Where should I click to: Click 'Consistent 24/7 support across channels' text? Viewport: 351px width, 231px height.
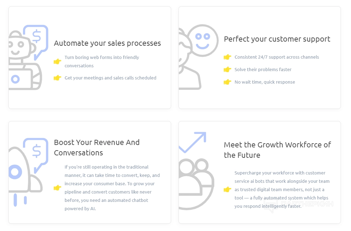coord(277,57)
